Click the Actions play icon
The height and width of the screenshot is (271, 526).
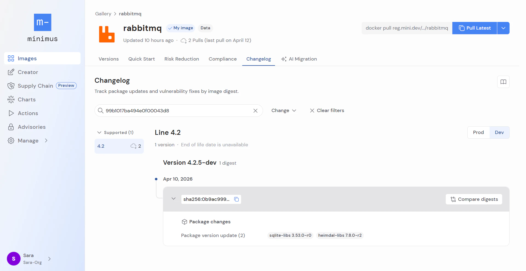(x=11, y=113)
